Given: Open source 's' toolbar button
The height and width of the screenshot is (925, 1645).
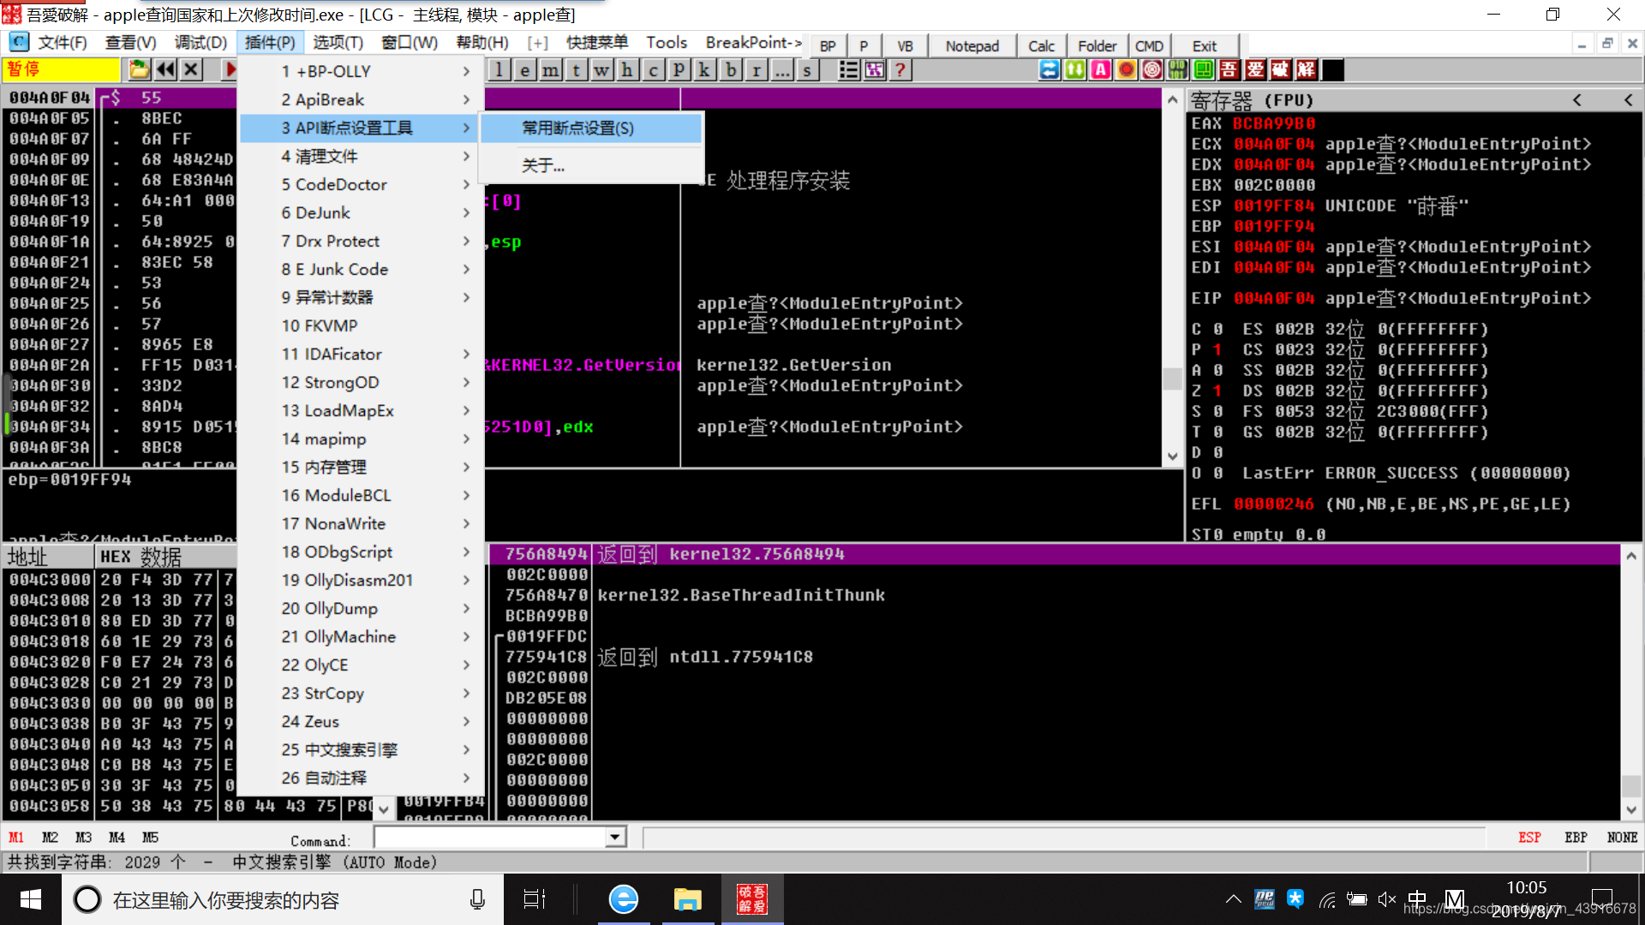Looking at the screenshot, I should coord(808,70).
